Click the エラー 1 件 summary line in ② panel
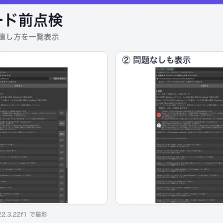Viewport: 223px width, 223px height. (173, 94)
